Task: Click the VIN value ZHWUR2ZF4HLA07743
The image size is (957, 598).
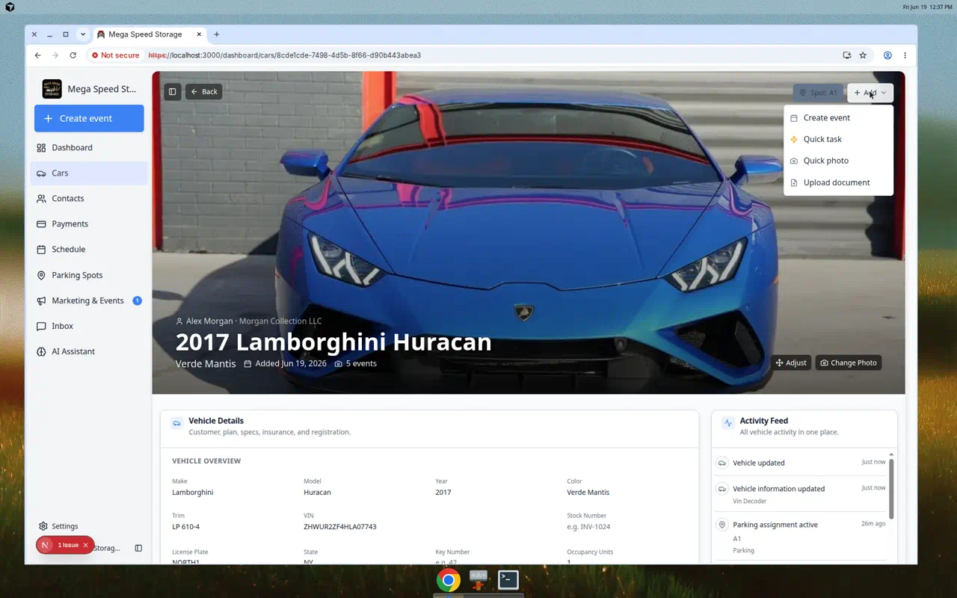Action: [340, 526]
